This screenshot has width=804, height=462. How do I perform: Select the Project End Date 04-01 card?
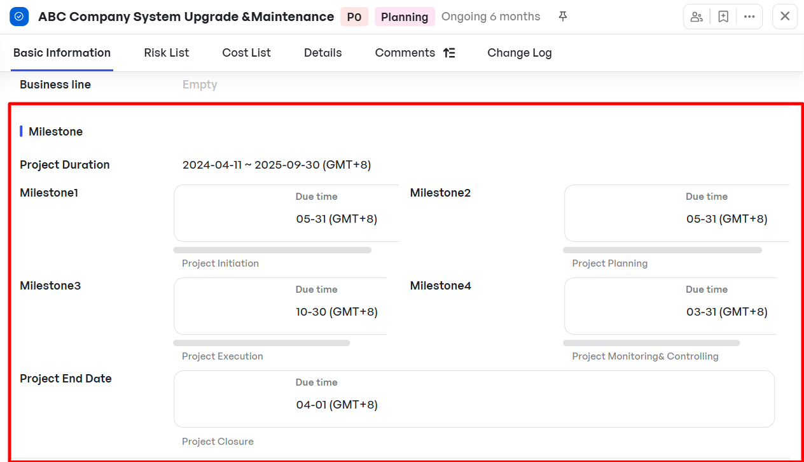pos(474,399)
